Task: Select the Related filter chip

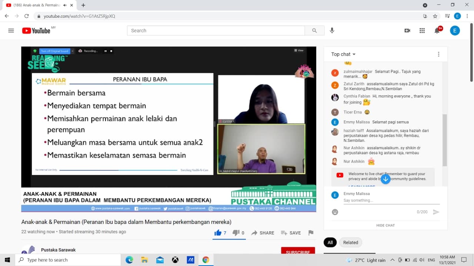Action: click(x=351, y=242)
